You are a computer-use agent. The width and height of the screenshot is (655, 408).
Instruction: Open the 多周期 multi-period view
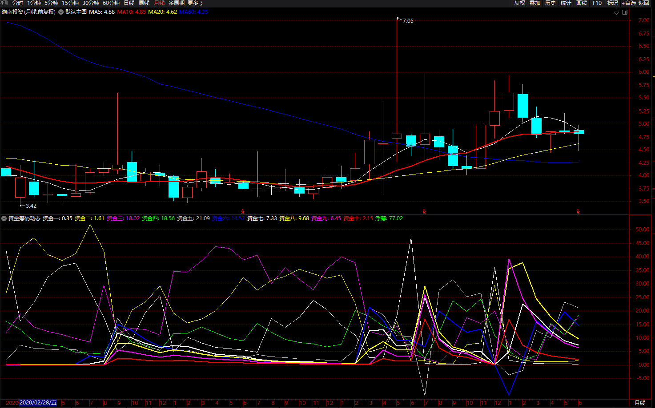[176, 3]
